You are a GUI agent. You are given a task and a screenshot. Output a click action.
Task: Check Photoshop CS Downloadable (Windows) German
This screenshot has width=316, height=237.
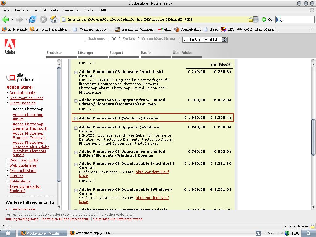pos(76,190)
